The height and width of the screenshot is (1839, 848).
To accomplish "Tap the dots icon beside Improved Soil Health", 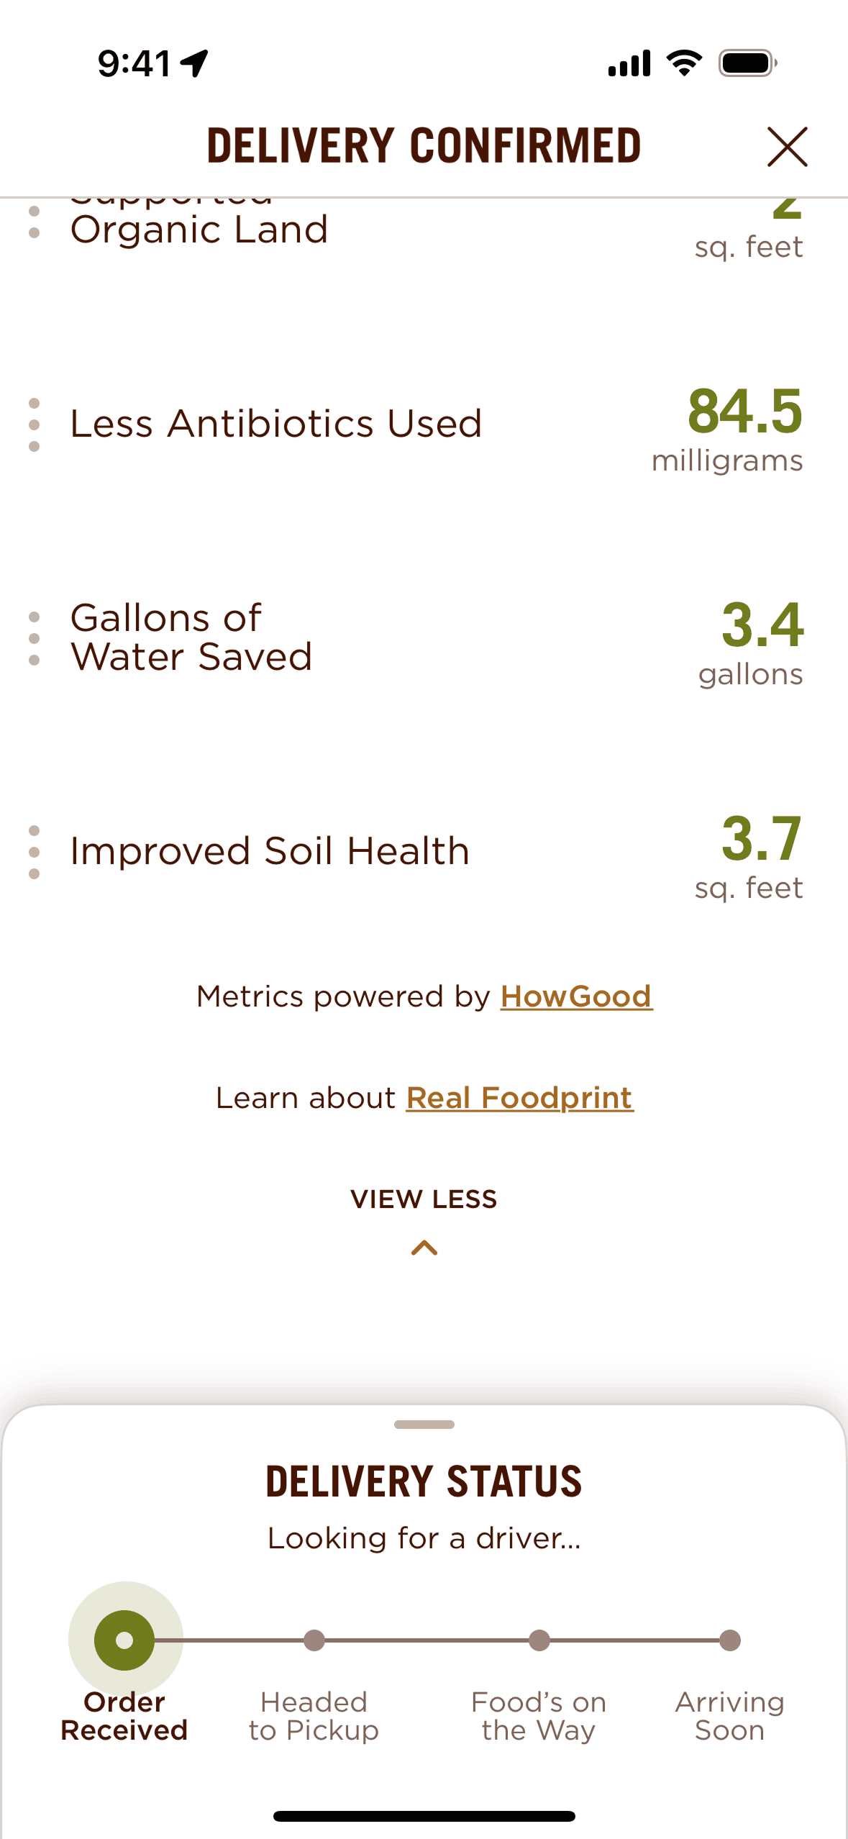I will tap(34, 853).
